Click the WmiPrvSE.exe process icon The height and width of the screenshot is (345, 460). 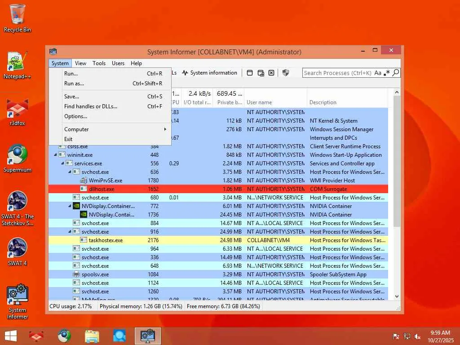pyautogui.click(x=84, y=180)
